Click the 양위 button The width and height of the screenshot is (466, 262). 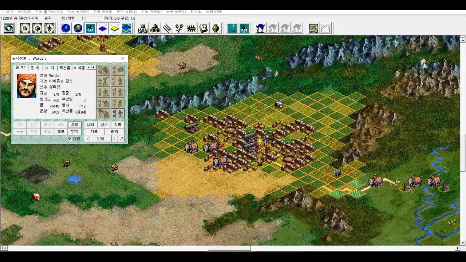coord(75,131)
